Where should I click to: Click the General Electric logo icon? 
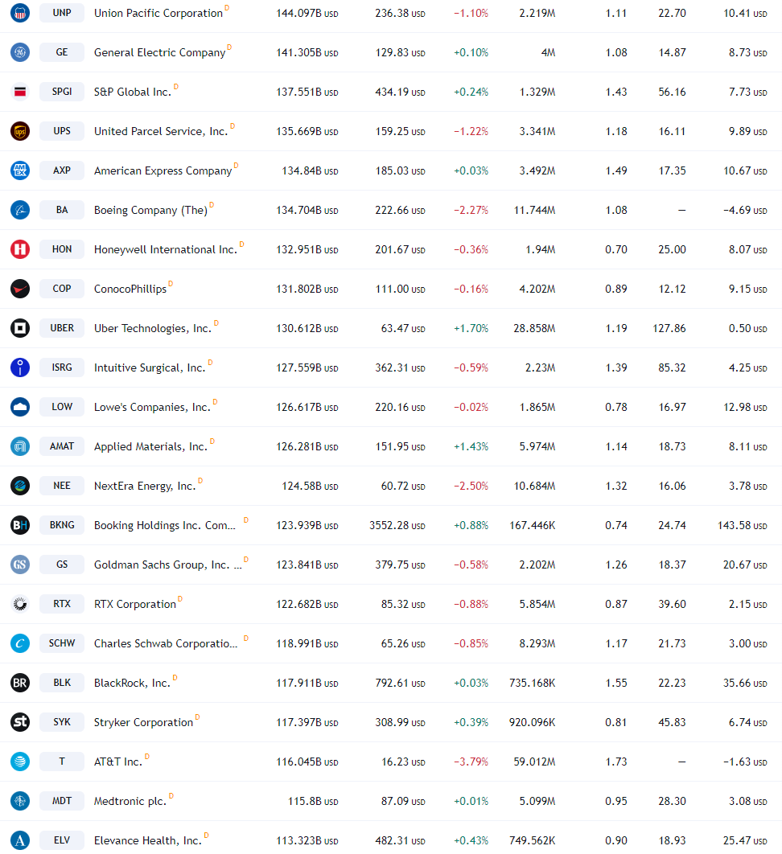[x=20, y=52]
